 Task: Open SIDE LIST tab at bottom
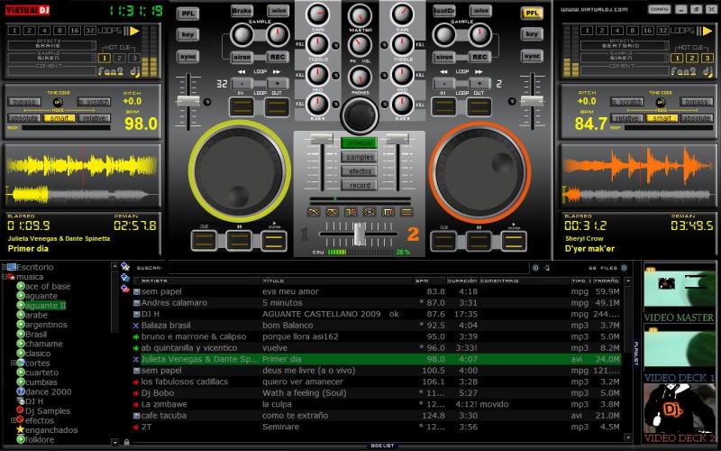pyautogui.click(x=382, y=446)
